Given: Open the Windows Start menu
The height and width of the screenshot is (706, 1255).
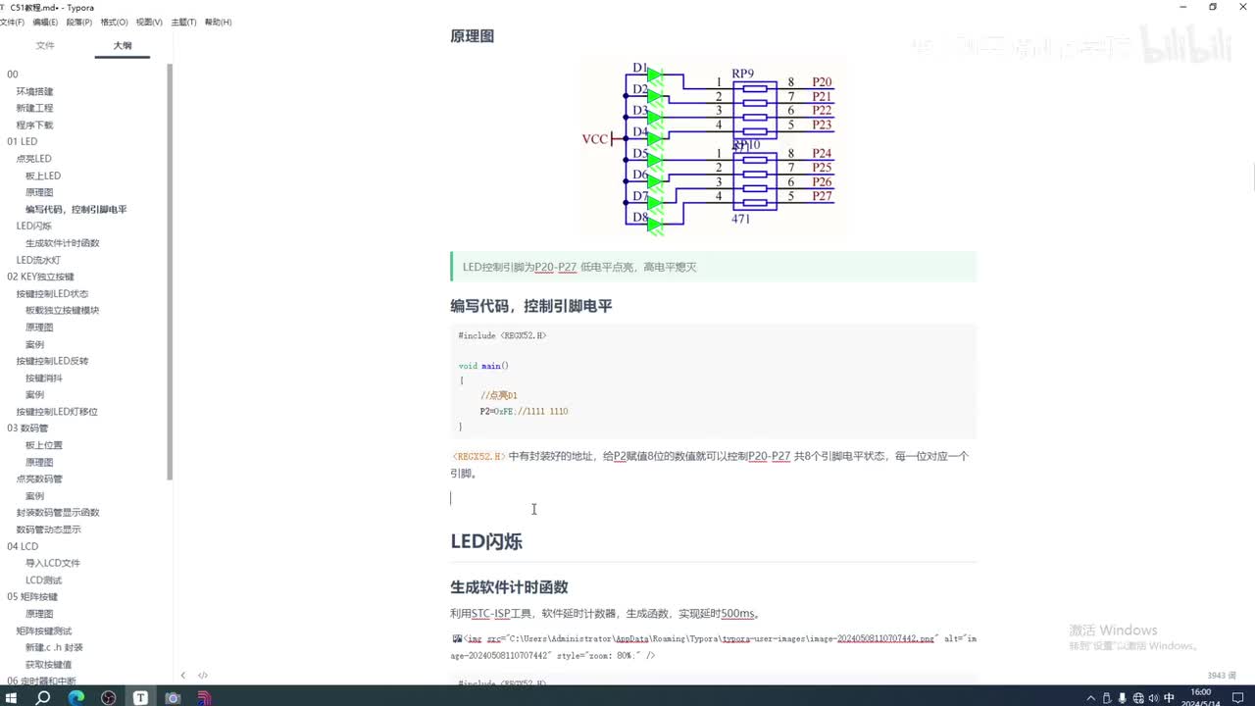Looking at the screenshot, I should 11,697.
